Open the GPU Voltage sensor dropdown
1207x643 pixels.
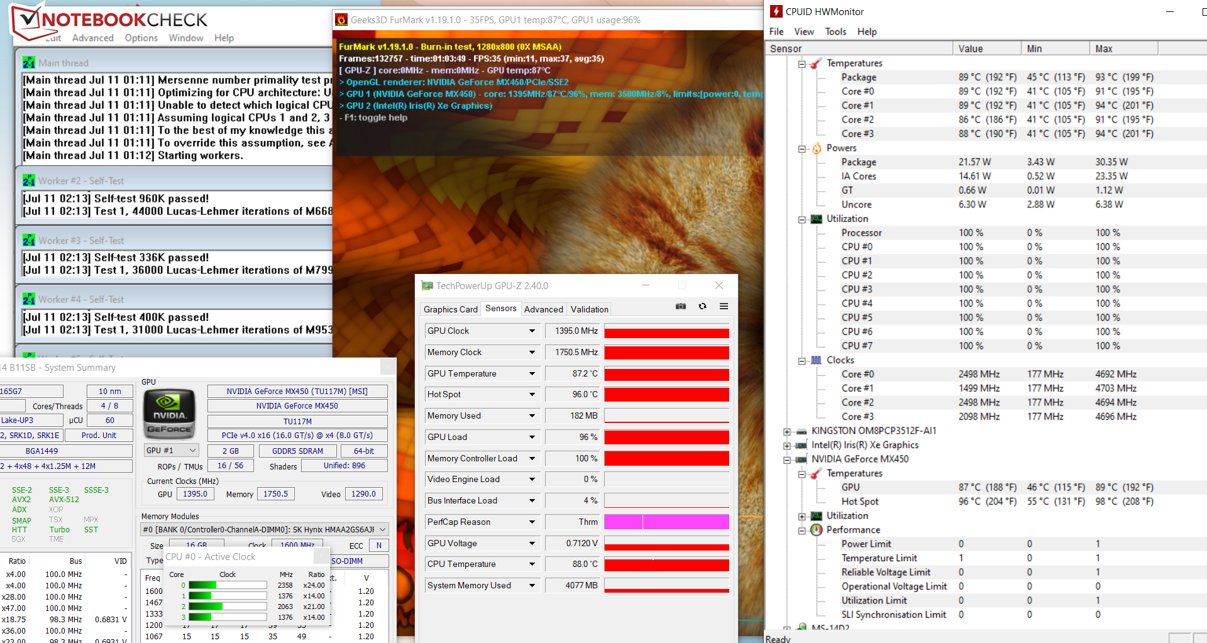point(532,544)
